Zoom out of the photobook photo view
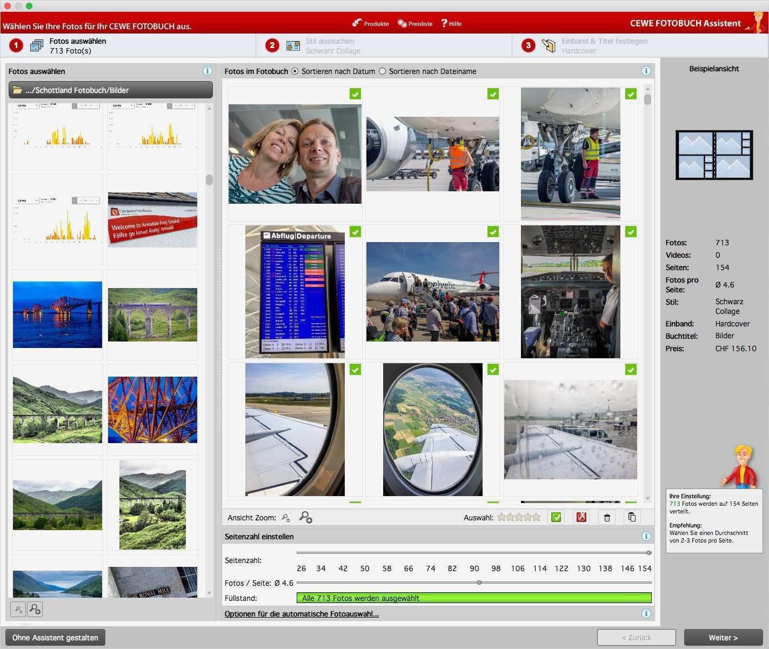Viewport: 769px width, 649px height. pyautogui.click(x=286, y=518)
